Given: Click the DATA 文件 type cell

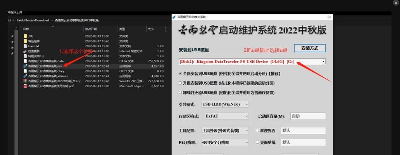Looking at the screenshot, I should pos(126,61).
